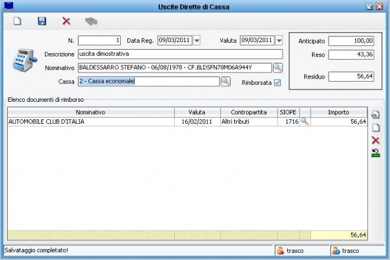
Task: Click the green undo arrow icon beside list
Action: coord(375,153)
